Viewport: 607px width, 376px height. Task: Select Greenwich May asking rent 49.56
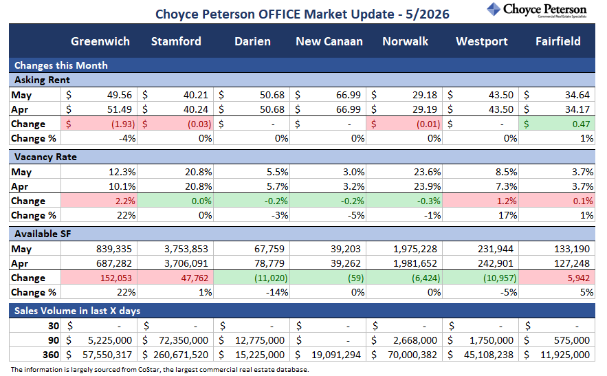coord(120,96)
